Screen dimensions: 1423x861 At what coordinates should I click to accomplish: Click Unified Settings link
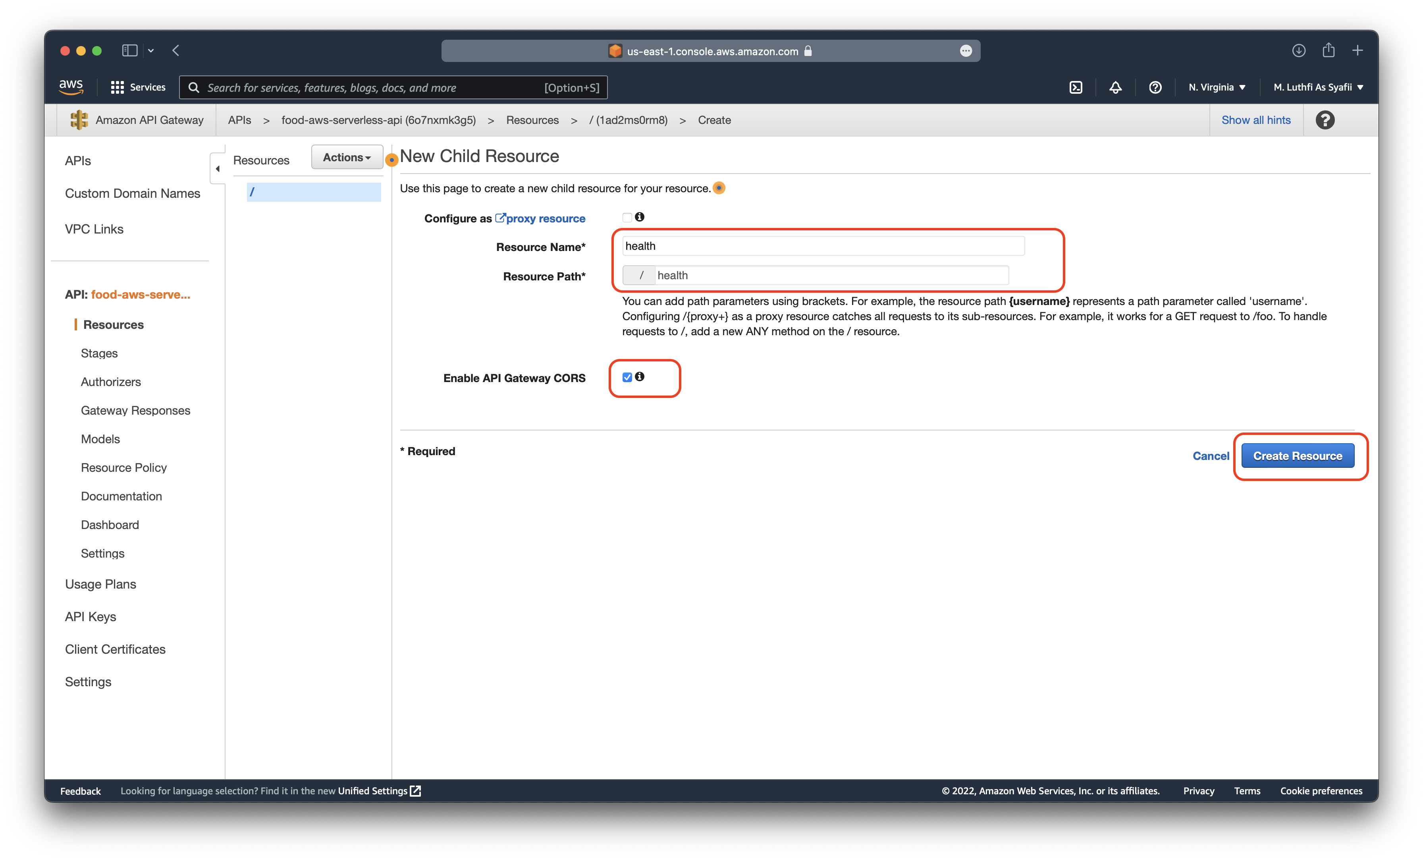[x=372, y=791]
